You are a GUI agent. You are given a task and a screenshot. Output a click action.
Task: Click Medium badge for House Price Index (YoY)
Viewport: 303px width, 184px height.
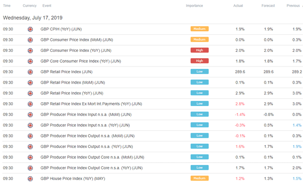(199, 178)
